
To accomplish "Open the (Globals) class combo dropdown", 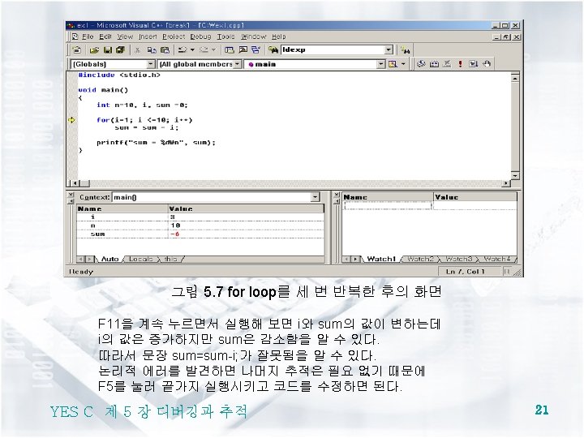I will (x=151, y=64).
